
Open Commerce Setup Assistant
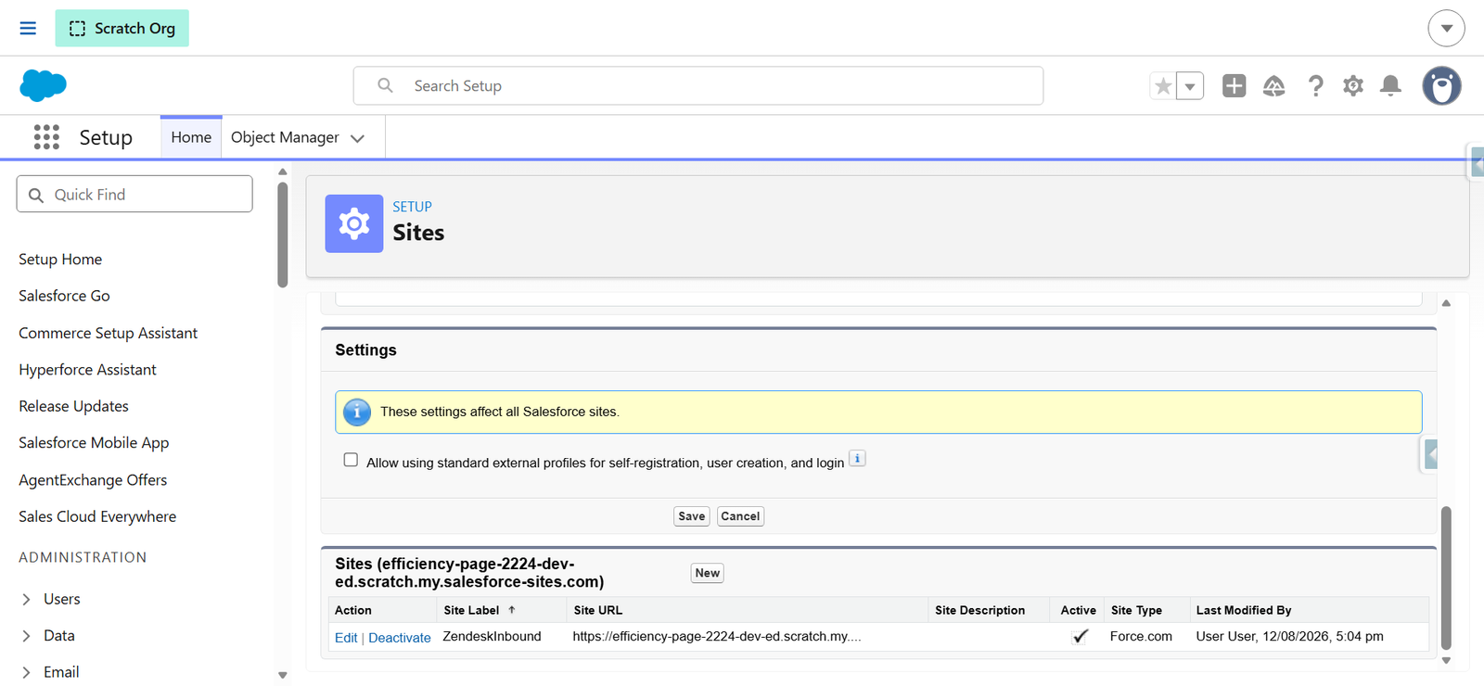[108, 333]
